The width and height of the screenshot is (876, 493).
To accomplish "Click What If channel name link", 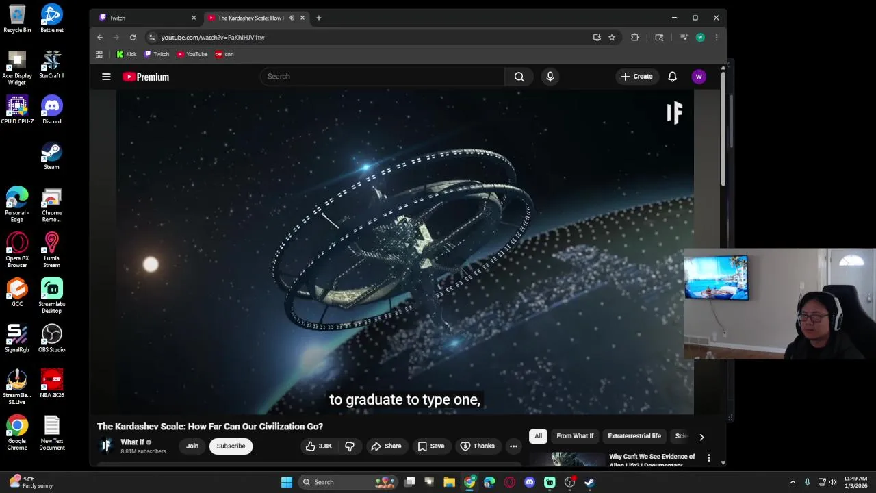I will pyautogui.click(x=132, y=442).
